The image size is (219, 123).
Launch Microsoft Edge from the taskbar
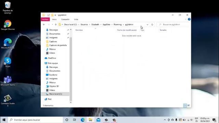point(82,120)
